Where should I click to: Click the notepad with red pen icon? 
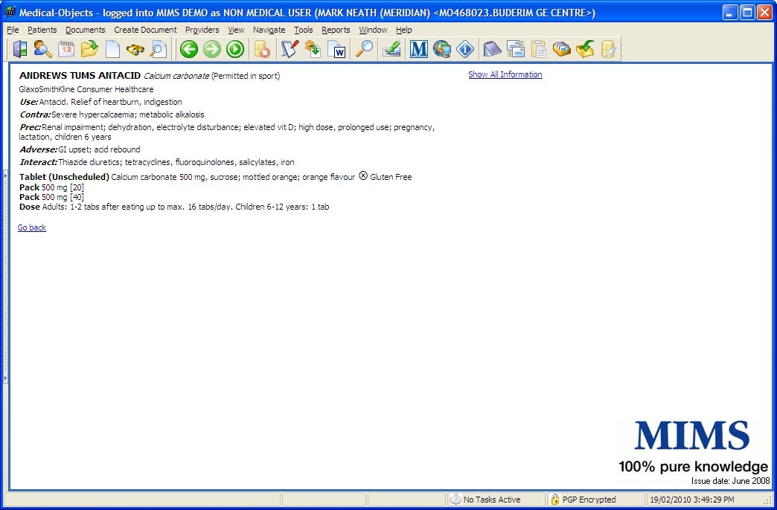tap(290, 49)
